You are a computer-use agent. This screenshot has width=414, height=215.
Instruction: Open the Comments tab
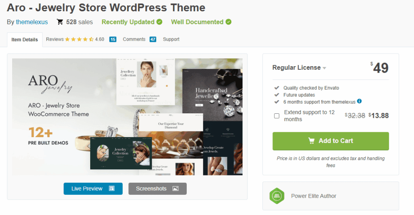pyautogui.click(x=134, y=39)
